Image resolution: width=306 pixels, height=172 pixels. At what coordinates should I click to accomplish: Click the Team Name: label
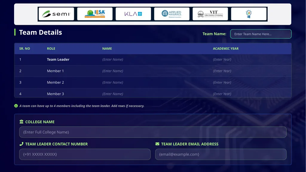[x=214, y=34]
